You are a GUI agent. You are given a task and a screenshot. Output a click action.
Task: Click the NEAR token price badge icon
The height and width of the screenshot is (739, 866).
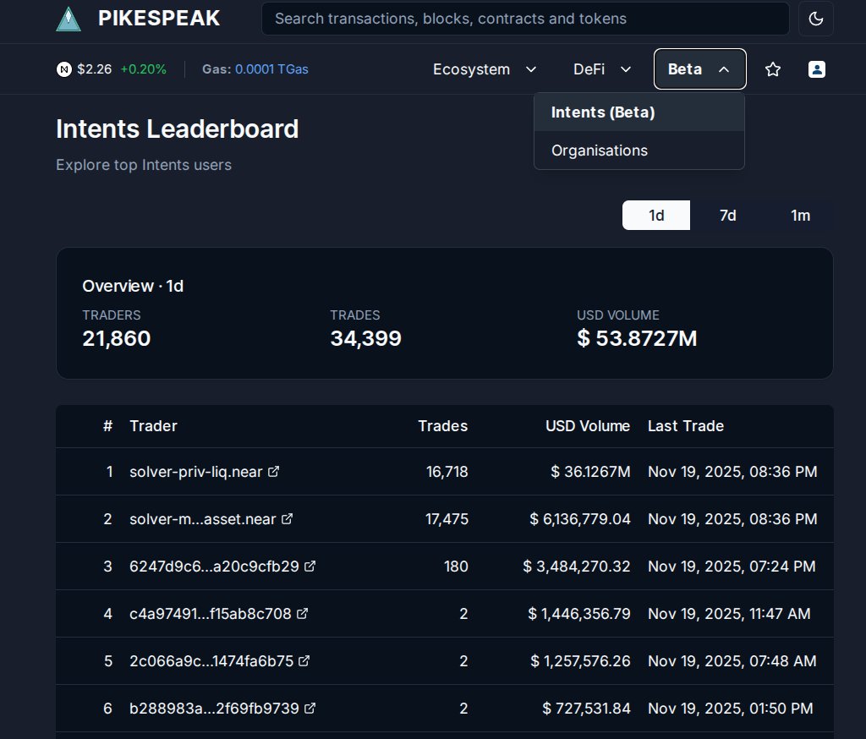coord(64,69)
